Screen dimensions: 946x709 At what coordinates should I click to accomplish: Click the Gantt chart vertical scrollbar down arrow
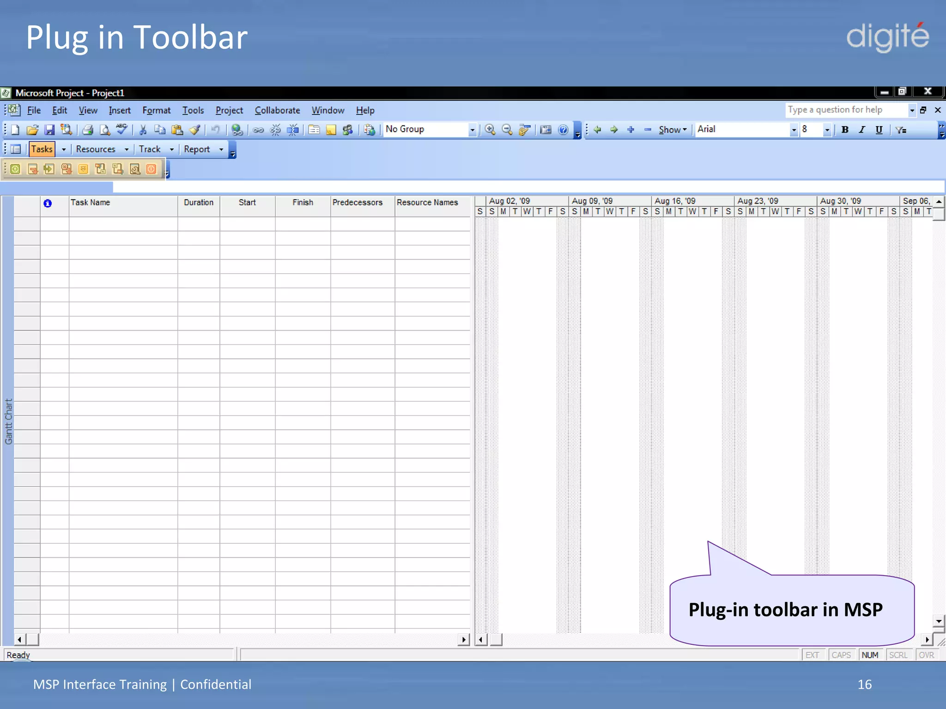coord(938,621)
